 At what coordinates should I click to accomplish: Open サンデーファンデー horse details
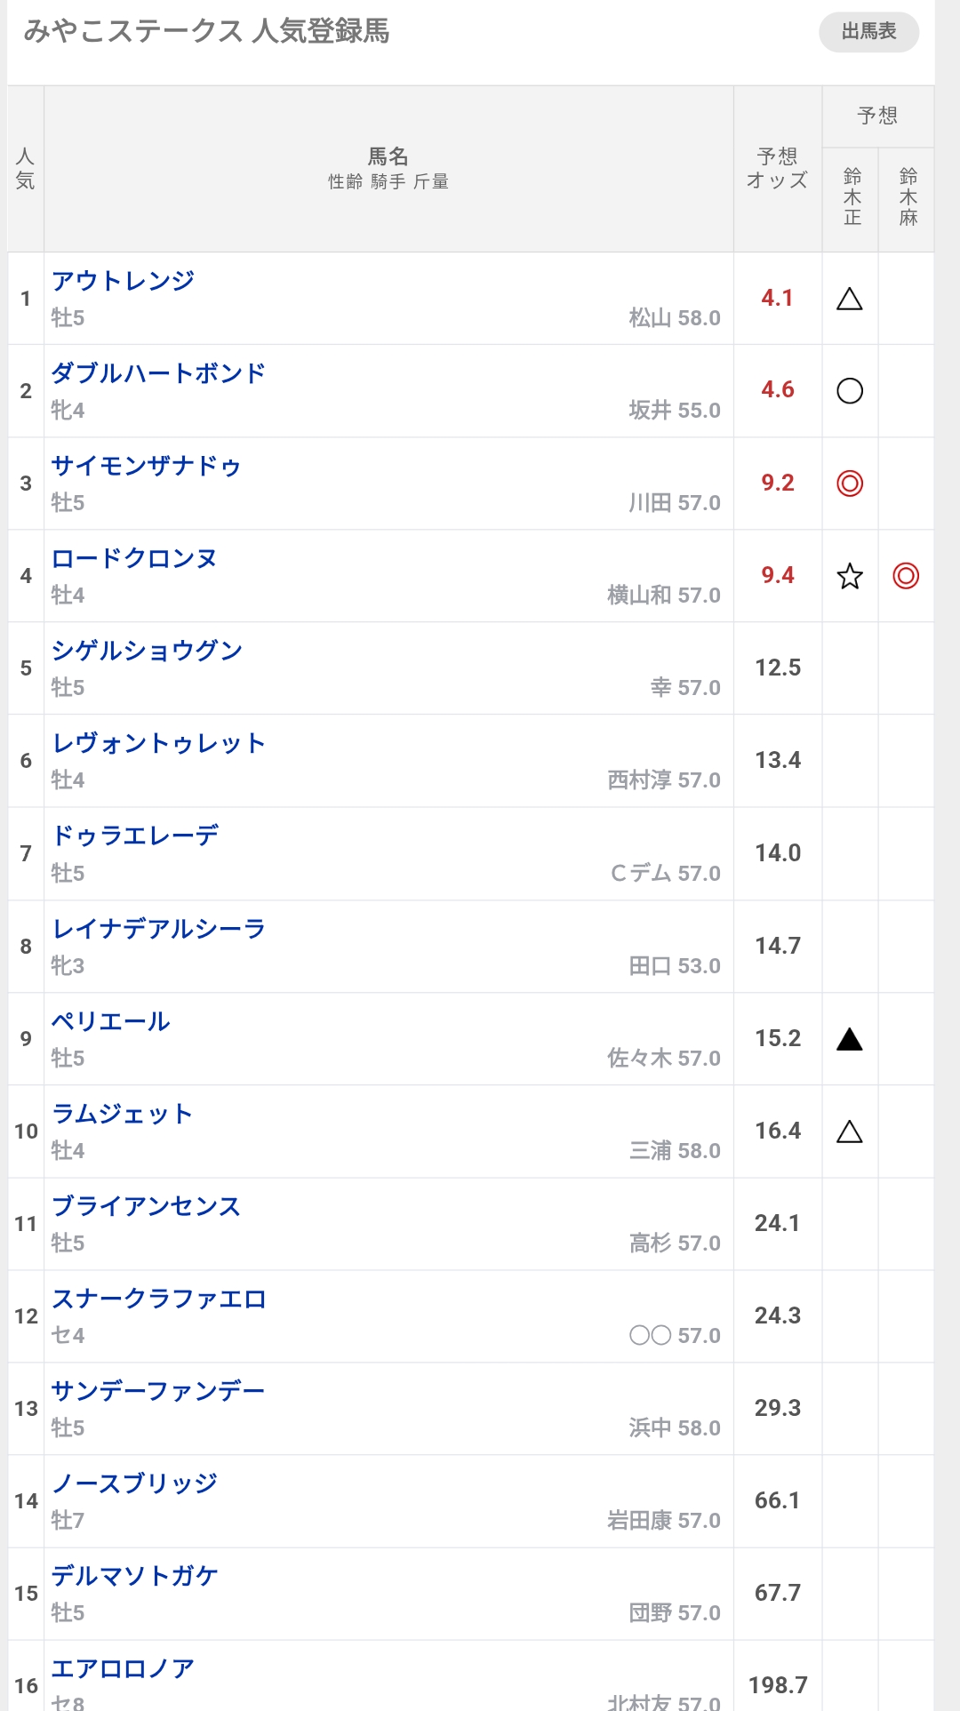click(x=158, y=1391)
